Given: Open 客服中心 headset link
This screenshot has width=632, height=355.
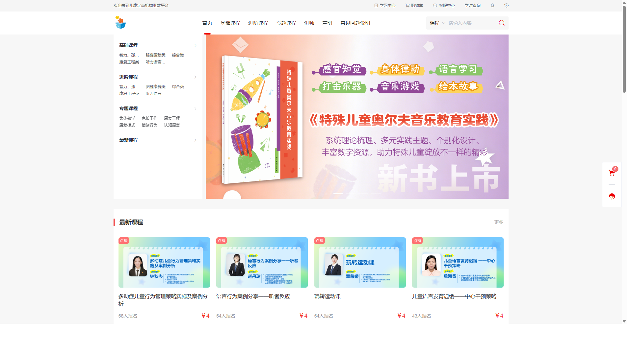Looking at the screenshot, I should [x=444, y=6].
